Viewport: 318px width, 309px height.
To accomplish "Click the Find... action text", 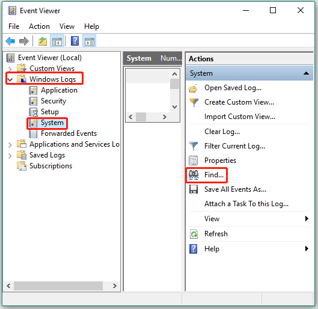I will click(x=214, y=175).
